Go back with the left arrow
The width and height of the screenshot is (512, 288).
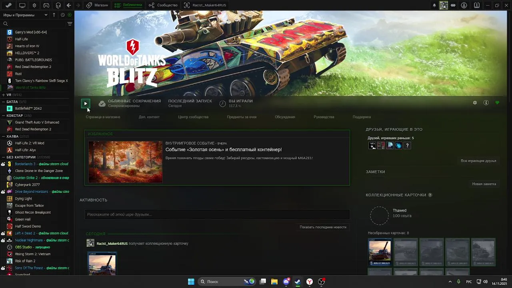[x=69, y=5]
